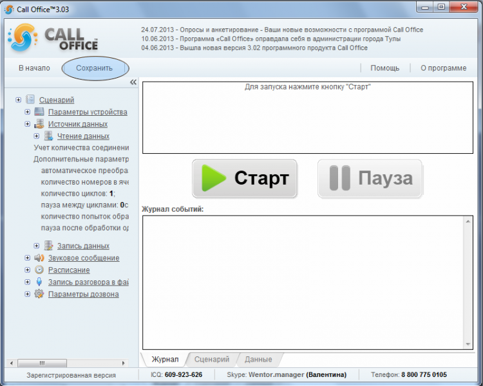Click the Расписание clock icon

click(39, 270)
